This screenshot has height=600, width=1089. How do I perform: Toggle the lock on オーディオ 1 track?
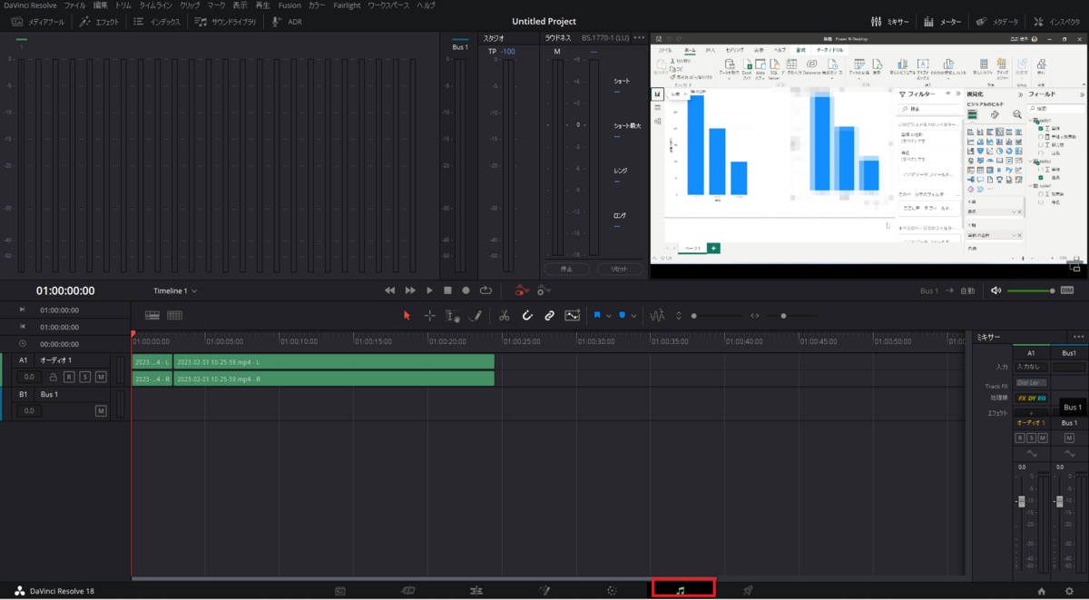[x=54, y=377]
